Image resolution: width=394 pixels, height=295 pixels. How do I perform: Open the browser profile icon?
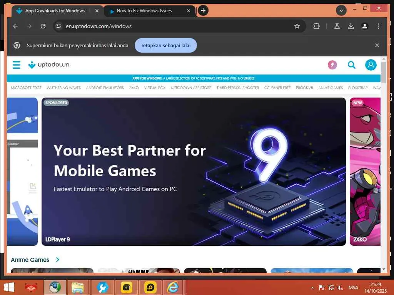pyautogui.click(x=365, y=26)
